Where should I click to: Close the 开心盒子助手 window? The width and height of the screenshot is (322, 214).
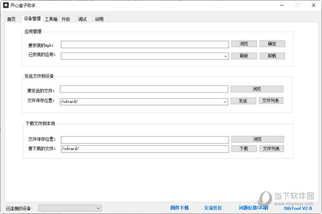point(313,5)
